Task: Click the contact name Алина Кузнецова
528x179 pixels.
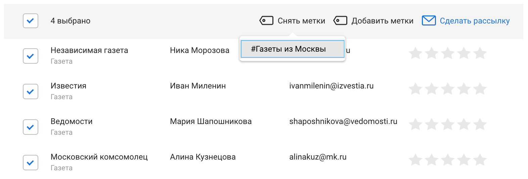Action: coord(203,157)
